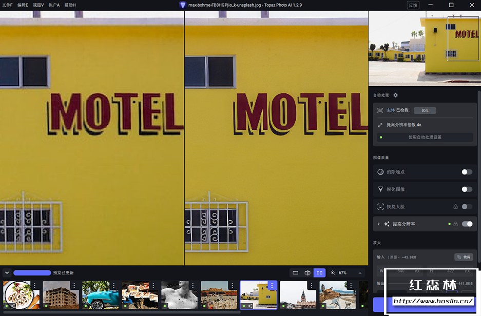Click the 提高分辨率 sparkle icon
Screen dimensions: 481x316
click(x=387, y=224)
